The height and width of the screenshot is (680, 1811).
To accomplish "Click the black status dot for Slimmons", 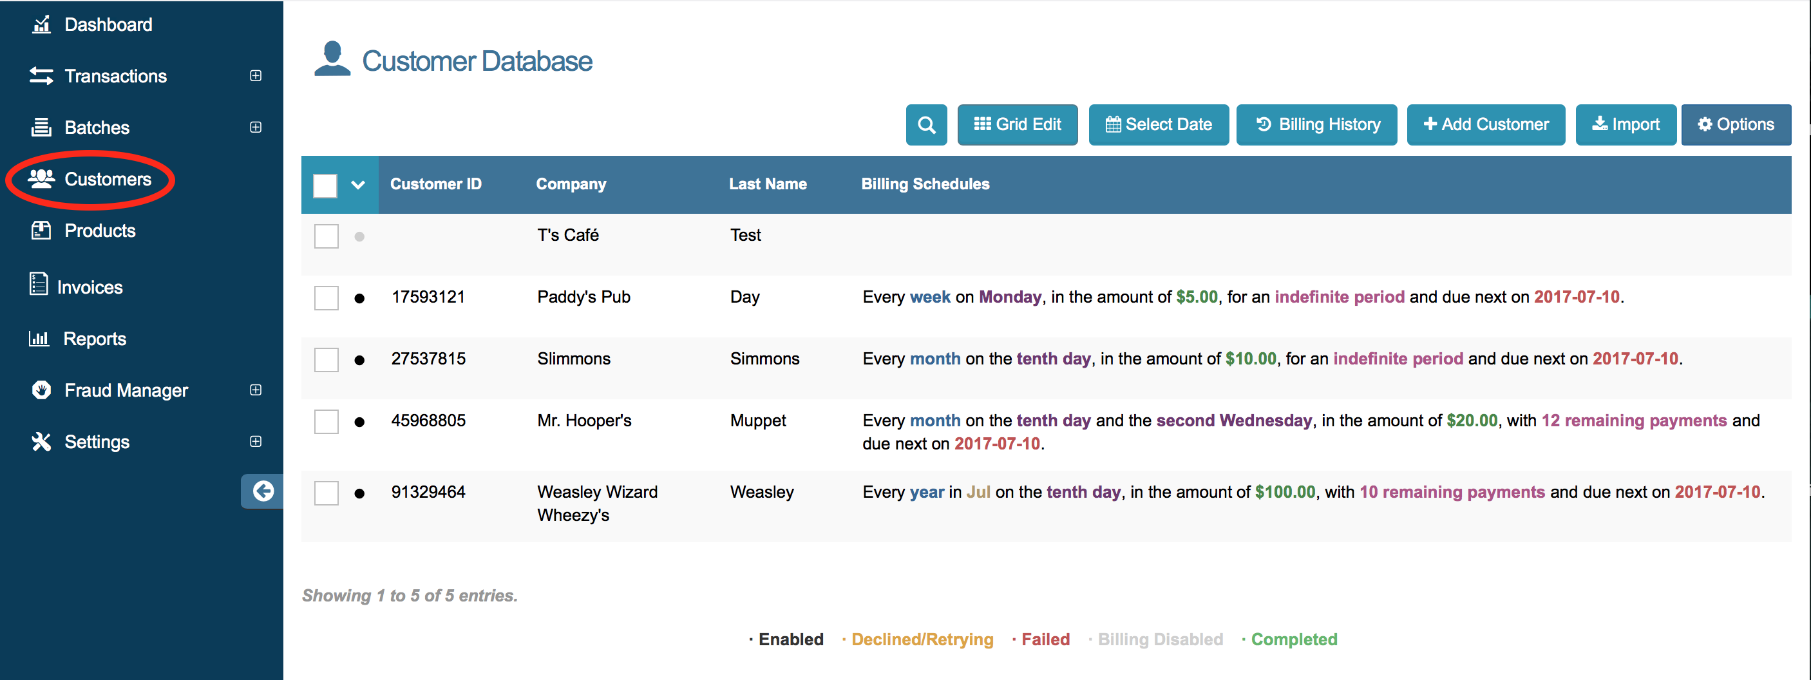I will [x=359, y=360].
